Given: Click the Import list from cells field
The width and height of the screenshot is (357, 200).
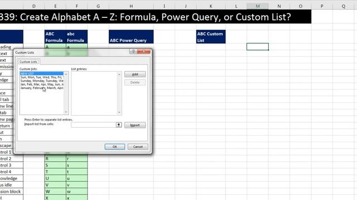Looking at the screenshot, I should pos(93,125).
